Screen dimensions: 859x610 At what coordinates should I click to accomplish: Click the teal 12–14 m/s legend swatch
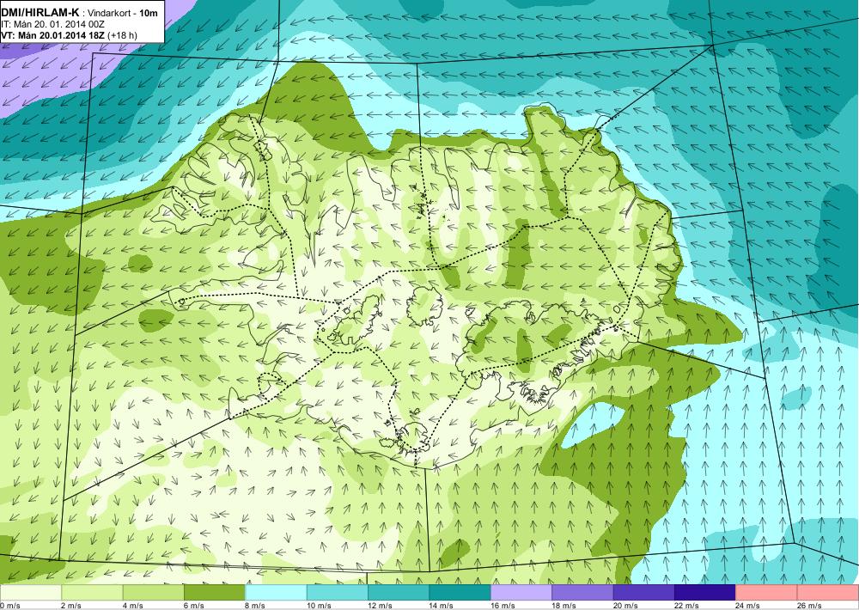click(x=399, y=593)
